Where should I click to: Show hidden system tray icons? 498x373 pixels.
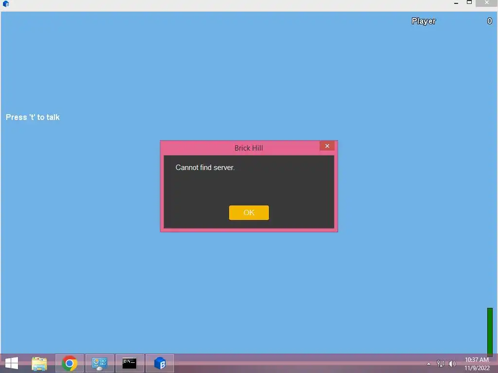point(429,364)
